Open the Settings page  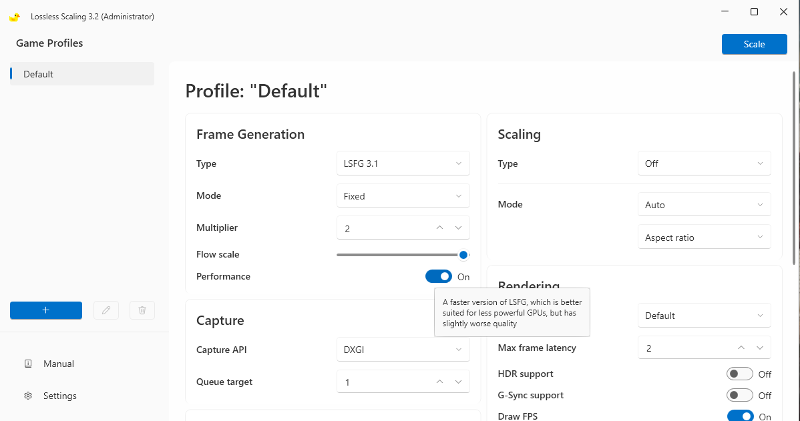pyautogui.click(x=59, y=396)
